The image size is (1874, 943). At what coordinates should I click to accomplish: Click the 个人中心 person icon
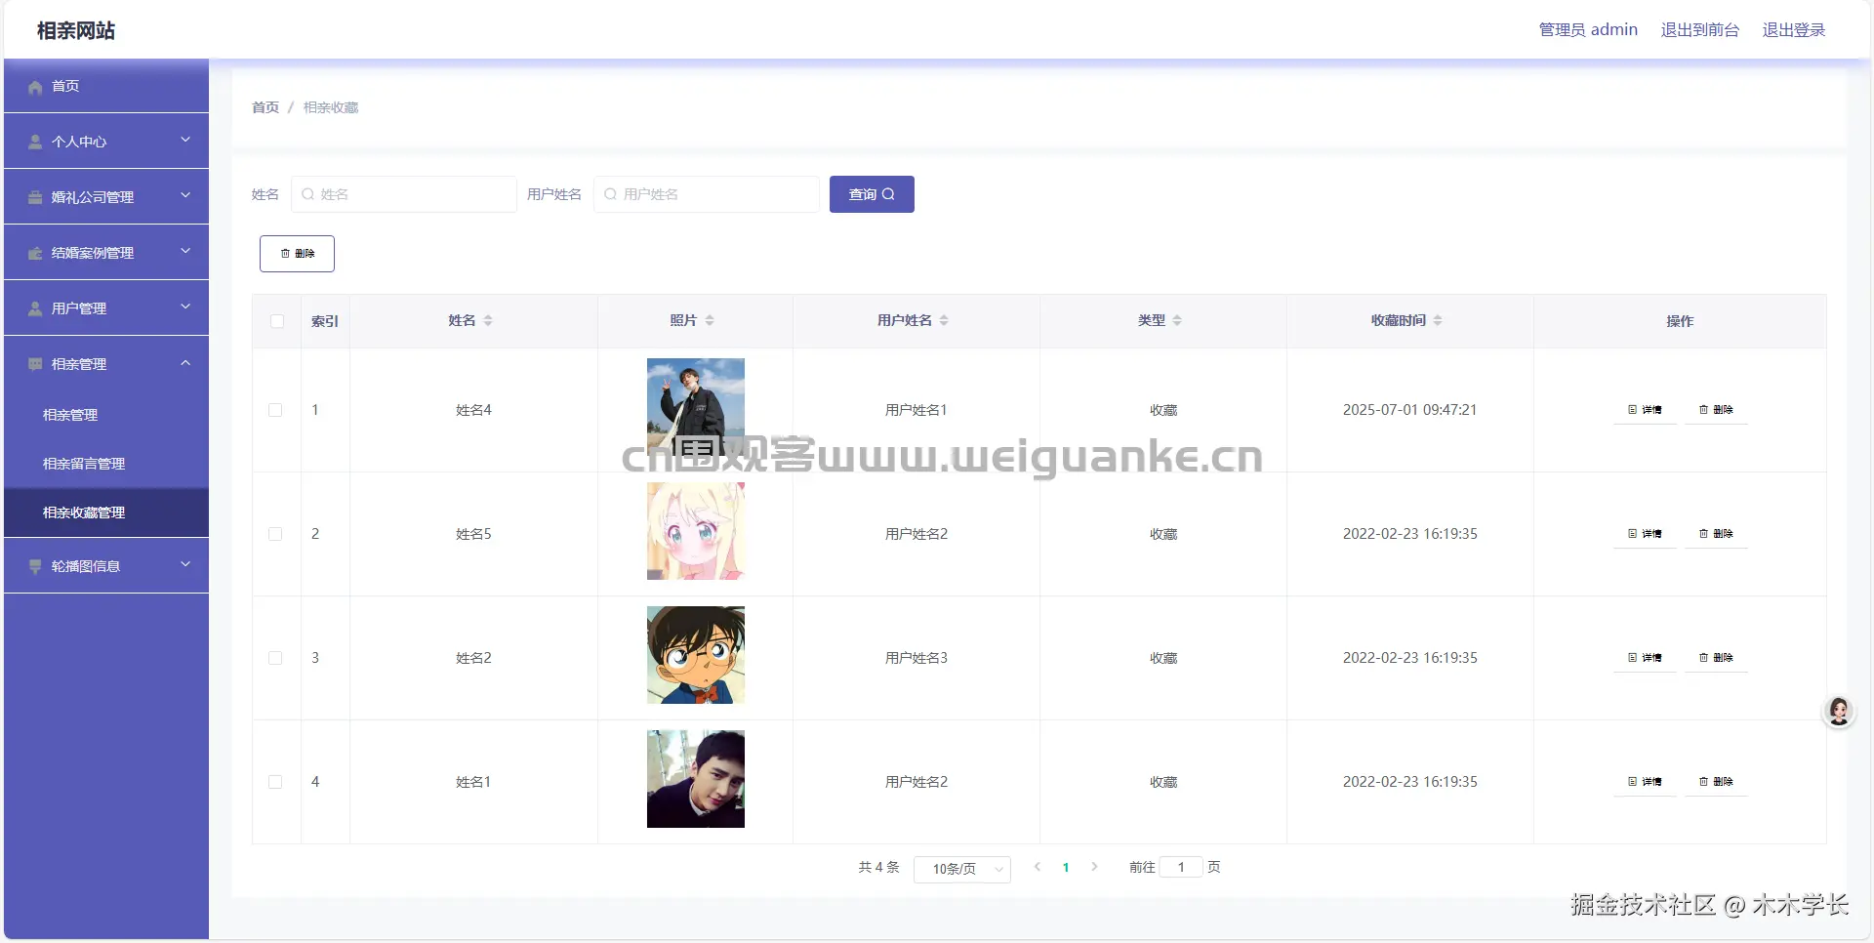pyautogui.click(x=35, y=142)
